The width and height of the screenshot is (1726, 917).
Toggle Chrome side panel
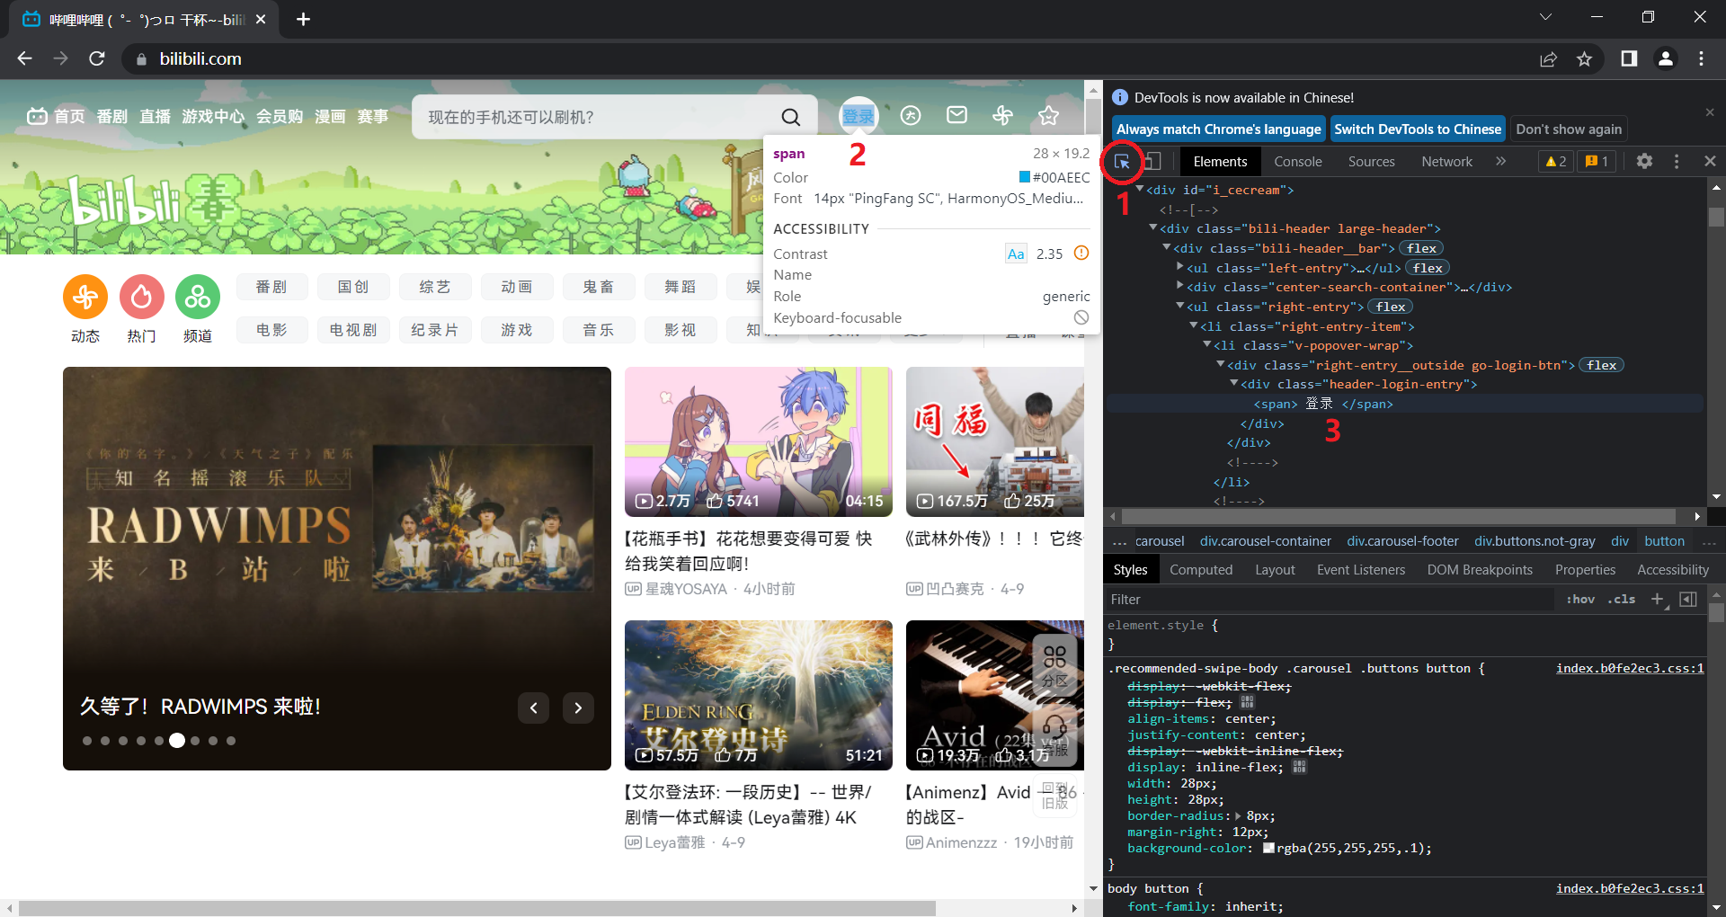pyautogui.click(x=1629, y=58)
